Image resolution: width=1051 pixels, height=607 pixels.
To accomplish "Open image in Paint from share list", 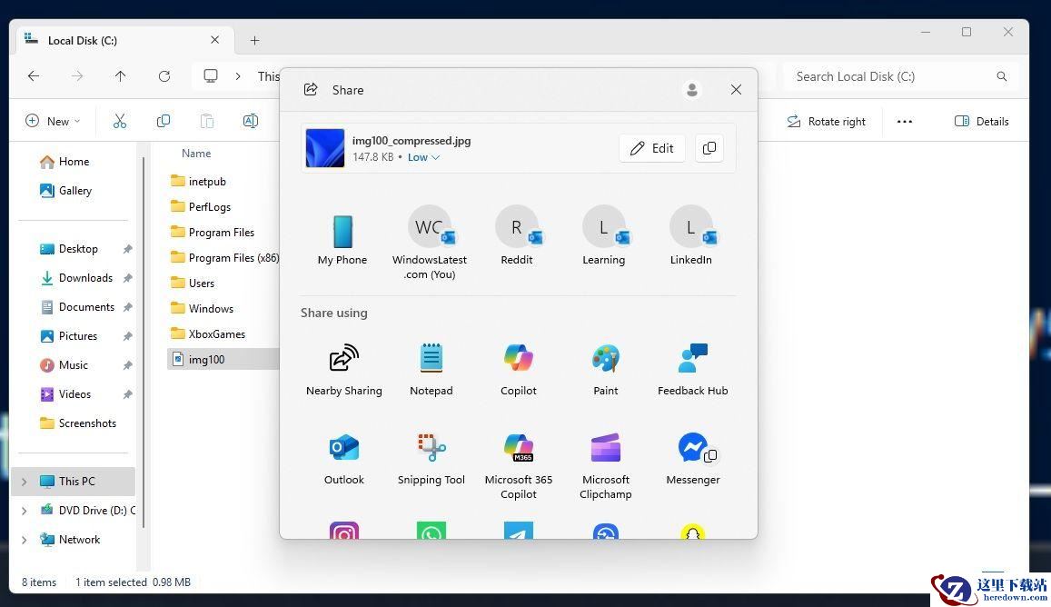I will 605,370.
